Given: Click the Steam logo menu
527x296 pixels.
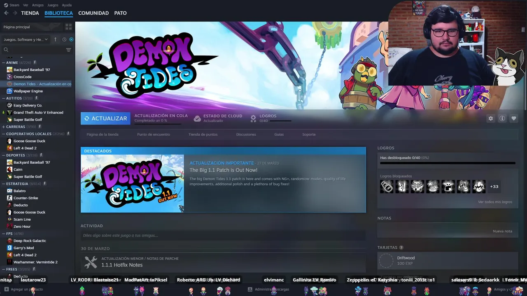Looking at the screenshot, I should pyautogui.click(x=12, y=5).
